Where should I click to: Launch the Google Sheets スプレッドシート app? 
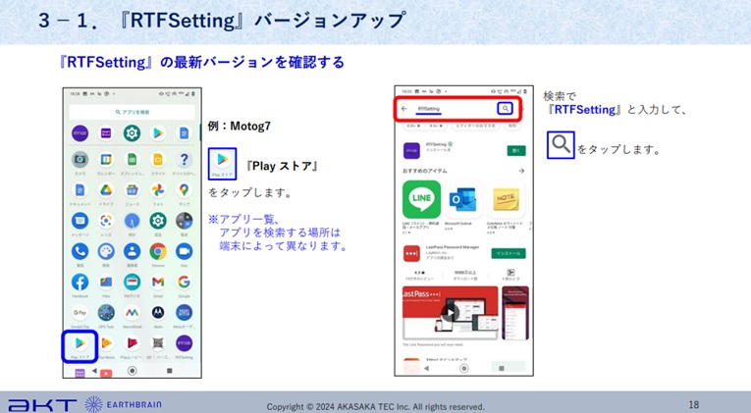tap(132, 160)
